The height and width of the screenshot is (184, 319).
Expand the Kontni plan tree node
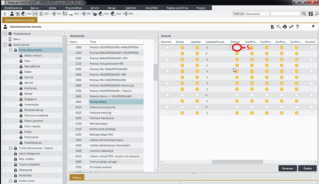10,181
